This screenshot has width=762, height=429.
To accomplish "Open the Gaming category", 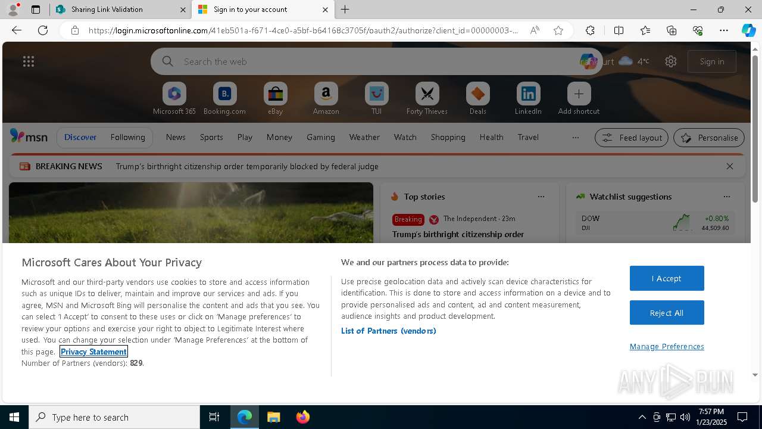I will point(321,137).
